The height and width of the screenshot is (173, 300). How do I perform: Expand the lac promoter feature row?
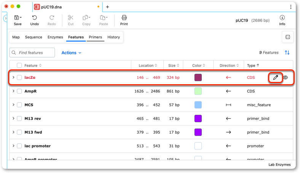tap(13, 146)
